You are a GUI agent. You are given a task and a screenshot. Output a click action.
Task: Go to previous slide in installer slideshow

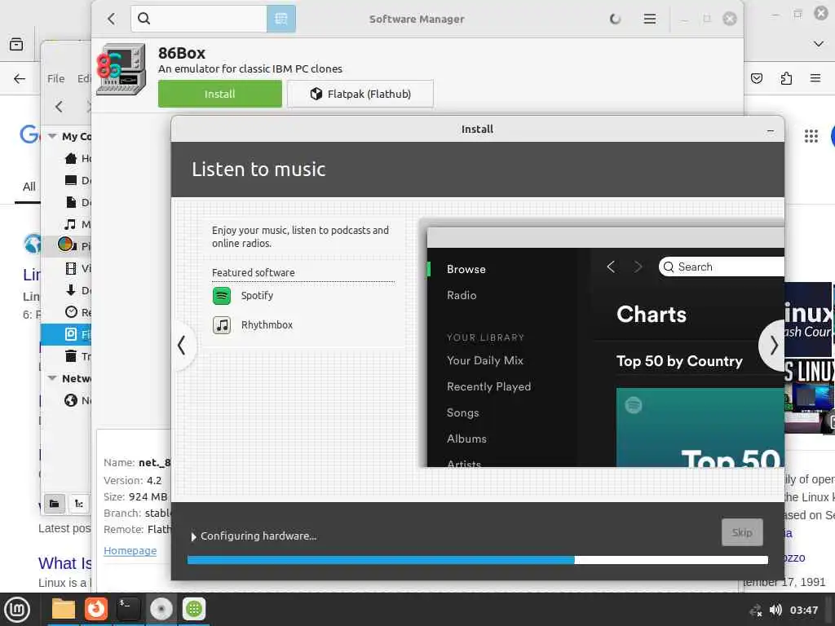tap(182, 346)
